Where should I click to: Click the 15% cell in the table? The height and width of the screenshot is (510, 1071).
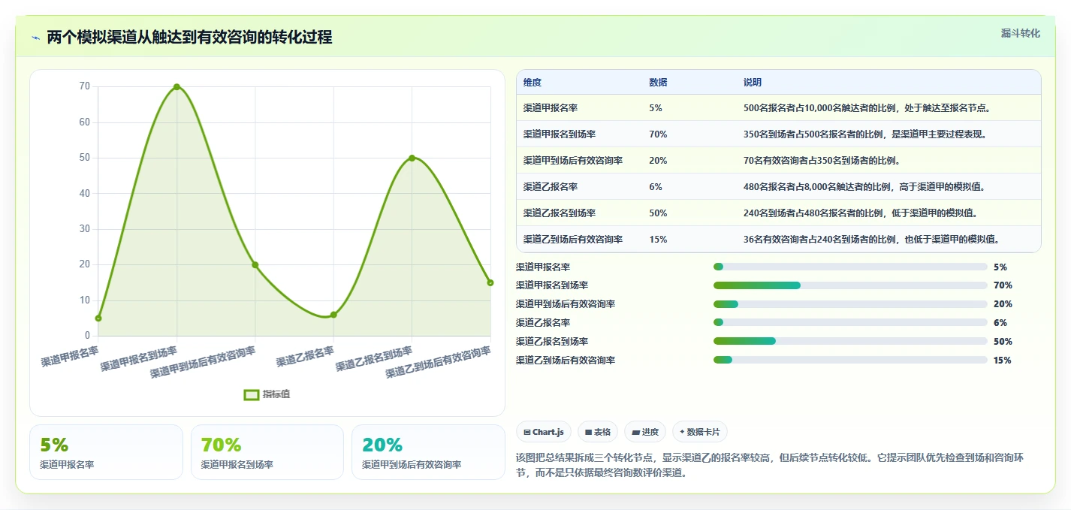click(658, 239)
